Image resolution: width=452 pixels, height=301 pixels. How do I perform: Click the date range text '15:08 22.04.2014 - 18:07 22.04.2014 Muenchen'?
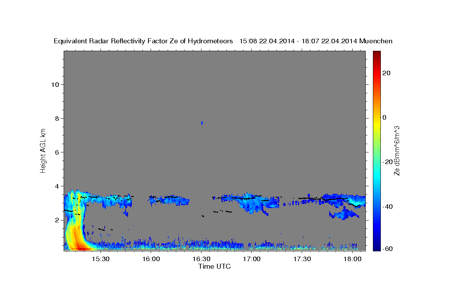click(316, 41)
